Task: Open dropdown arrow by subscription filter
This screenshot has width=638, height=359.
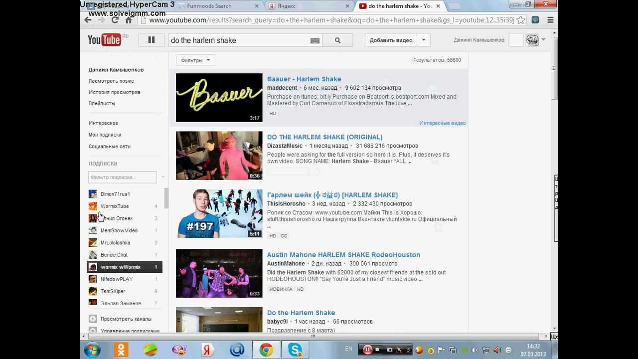Action: click(x=162, y=178)
